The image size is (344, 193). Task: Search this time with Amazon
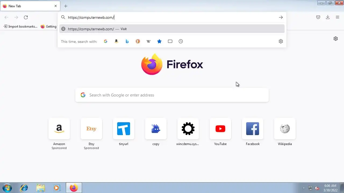(x=116, y=41)
